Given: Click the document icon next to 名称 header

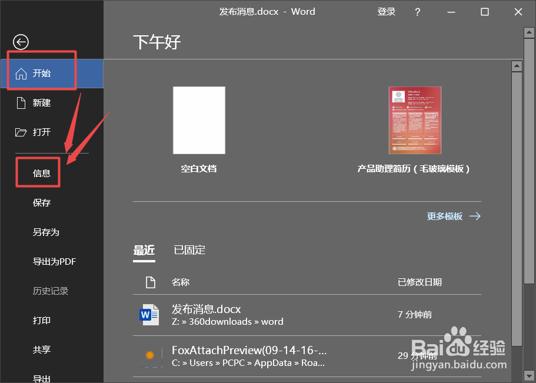Looking at the screenshot, I should pyautogui.click(x=150, y=282).
